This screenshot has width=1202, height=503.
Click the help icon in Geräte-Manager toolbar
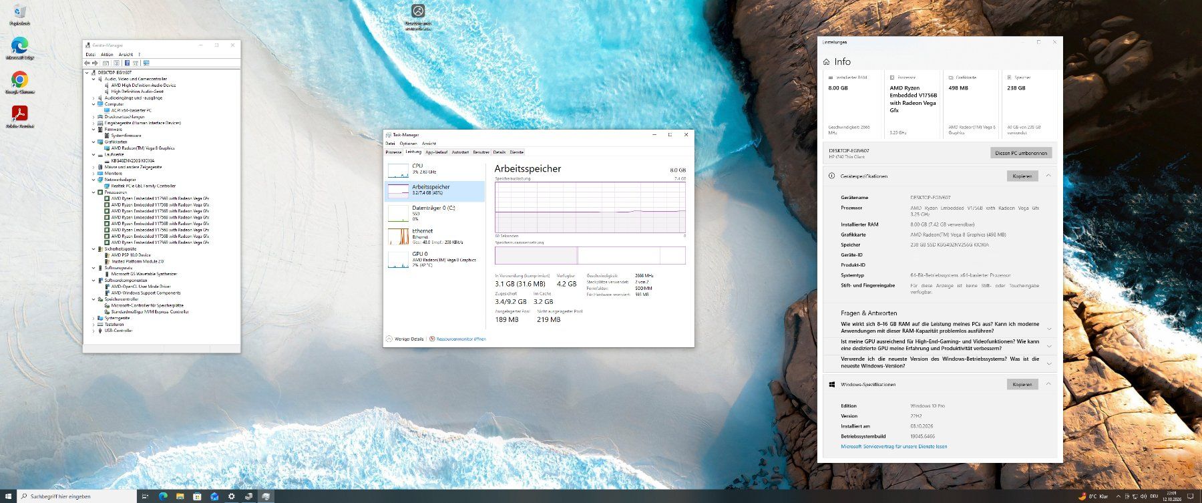pyautogui.click(x=127, y=63)
